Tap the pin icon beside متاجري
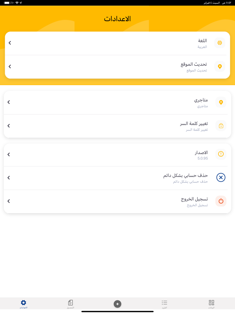 pyautogui.click(x=221, y=102)
